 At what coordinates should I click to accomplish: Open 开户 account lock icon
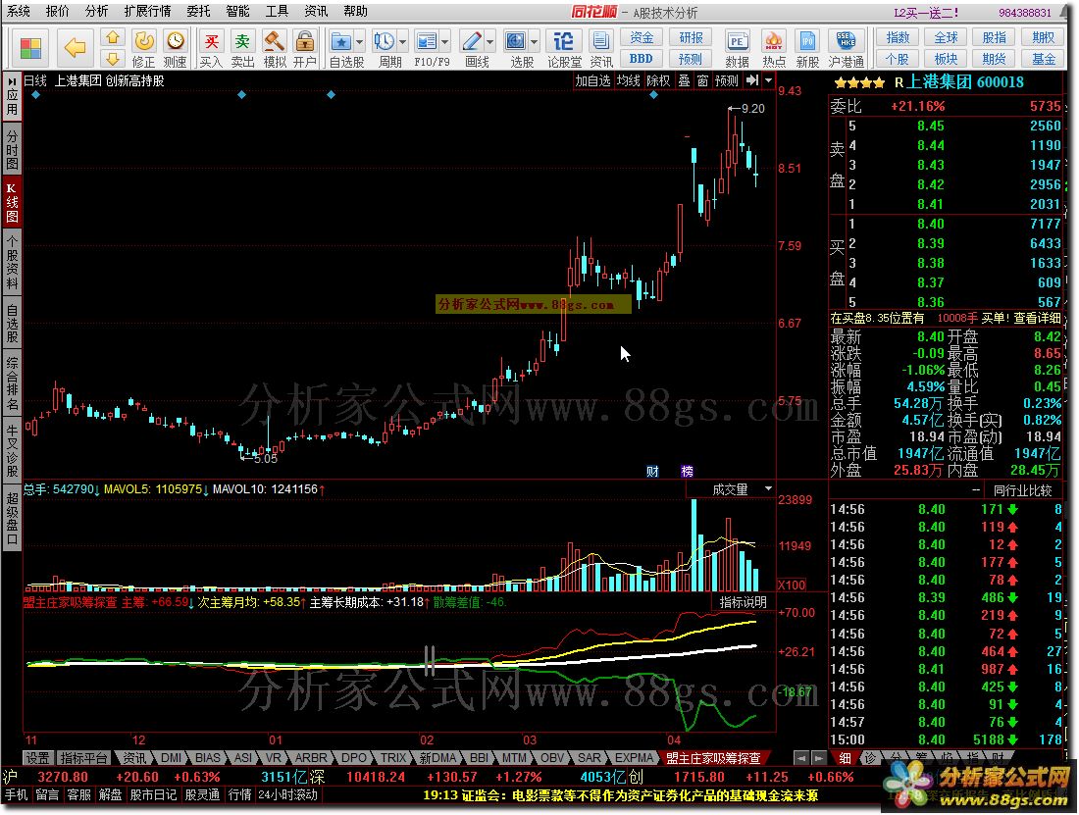coord(304,49)
